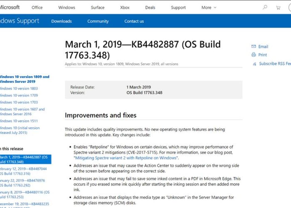The image size is (291, 208).
Task: Open the Community tab
Action: pos(98,21)
